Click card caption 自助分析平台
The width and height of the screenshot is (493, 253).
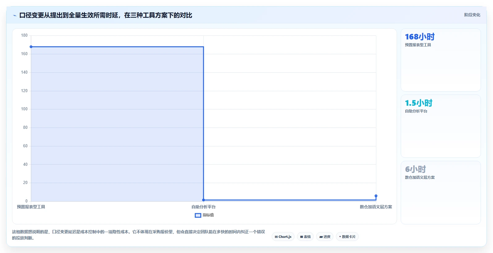coord(416,111)
